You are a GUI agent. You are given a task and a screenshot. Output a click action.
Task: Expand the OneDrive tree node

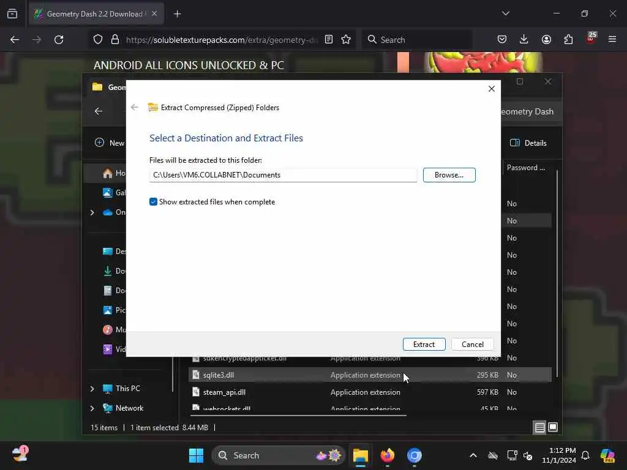[92, 212]
